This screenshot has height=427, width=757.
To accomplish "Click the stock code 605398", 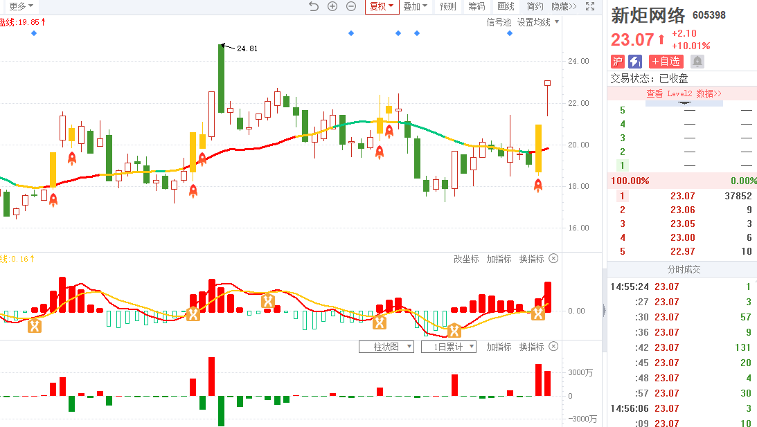I will pos(709,15).
